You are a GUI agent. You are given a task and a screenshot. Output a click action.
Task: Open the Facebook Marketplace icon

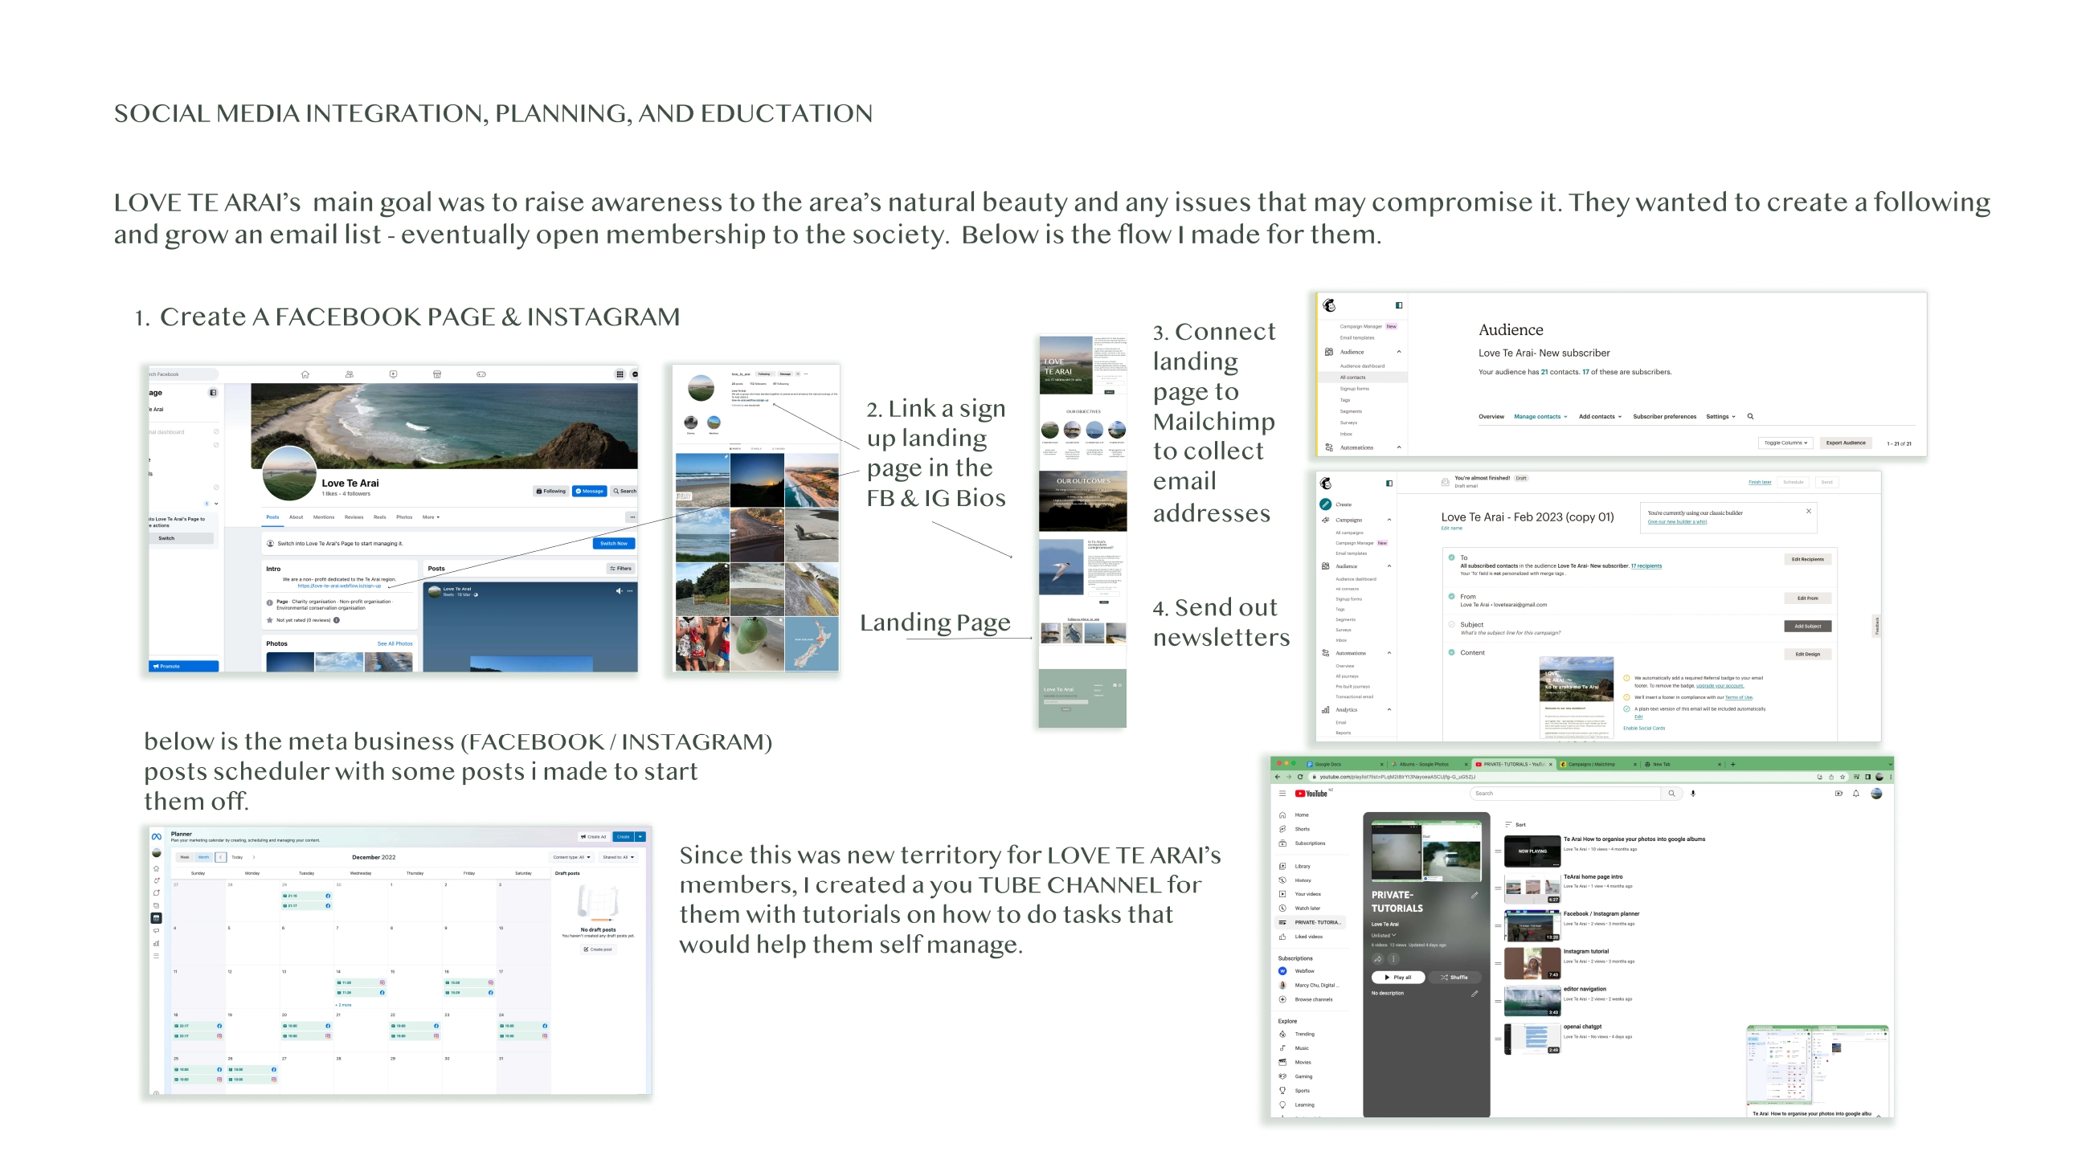(x=436, y=374)
